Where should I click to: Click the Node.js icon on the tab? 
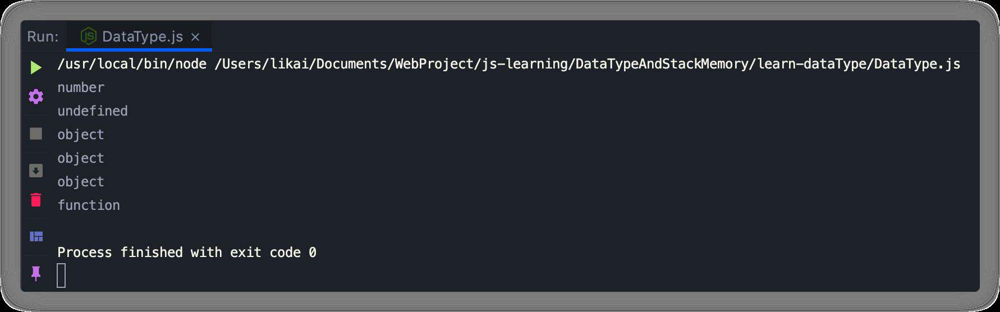click(89, 36)
